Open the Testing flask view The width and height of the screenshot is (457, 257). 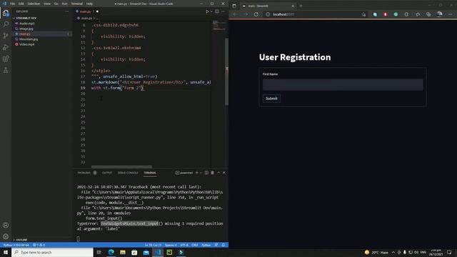pos(6,70)
